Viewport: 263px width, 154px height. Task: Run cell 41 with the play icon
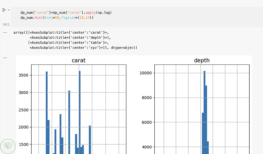(x=4, y=10)
